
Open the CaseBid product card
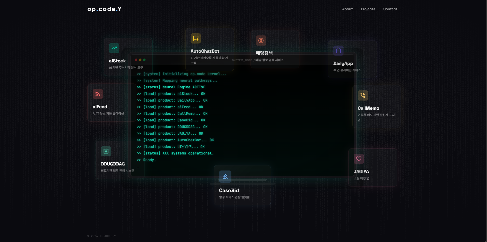(x=242, y=190)
